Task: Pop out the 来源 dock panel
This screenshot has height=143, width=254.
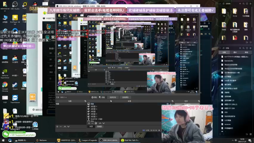Action: point(172,101)
